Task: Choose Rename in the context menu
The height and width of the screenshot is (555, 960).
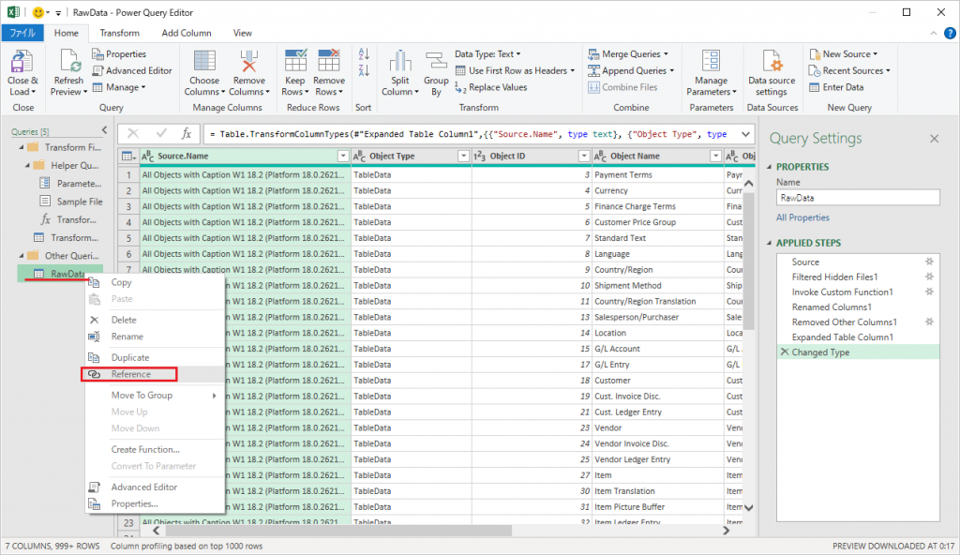Action: (x=156, y=337)
